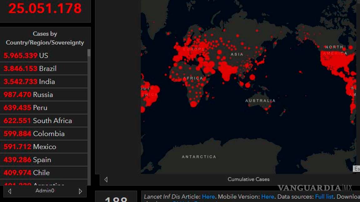Click the previous arrow in the Admin0 pager
Viewport: 360px width, 202px height.
pos(10,191)
